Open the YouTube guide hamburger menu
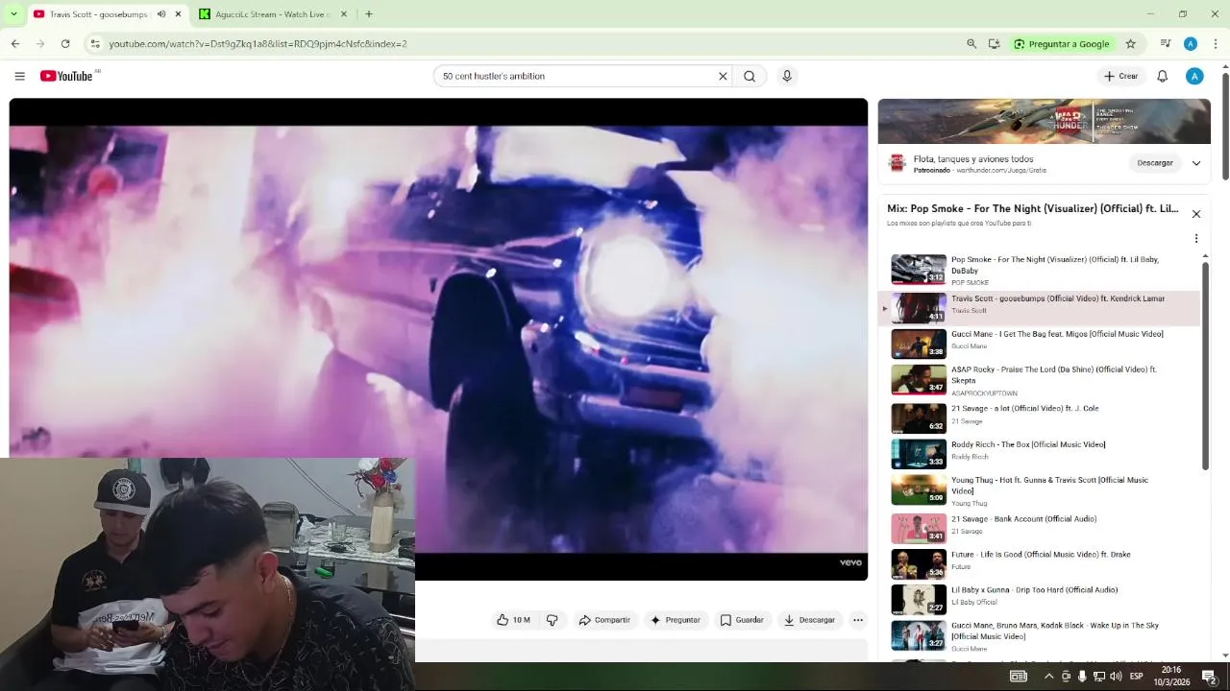The image size is (1230, 691). click(19, 76)
